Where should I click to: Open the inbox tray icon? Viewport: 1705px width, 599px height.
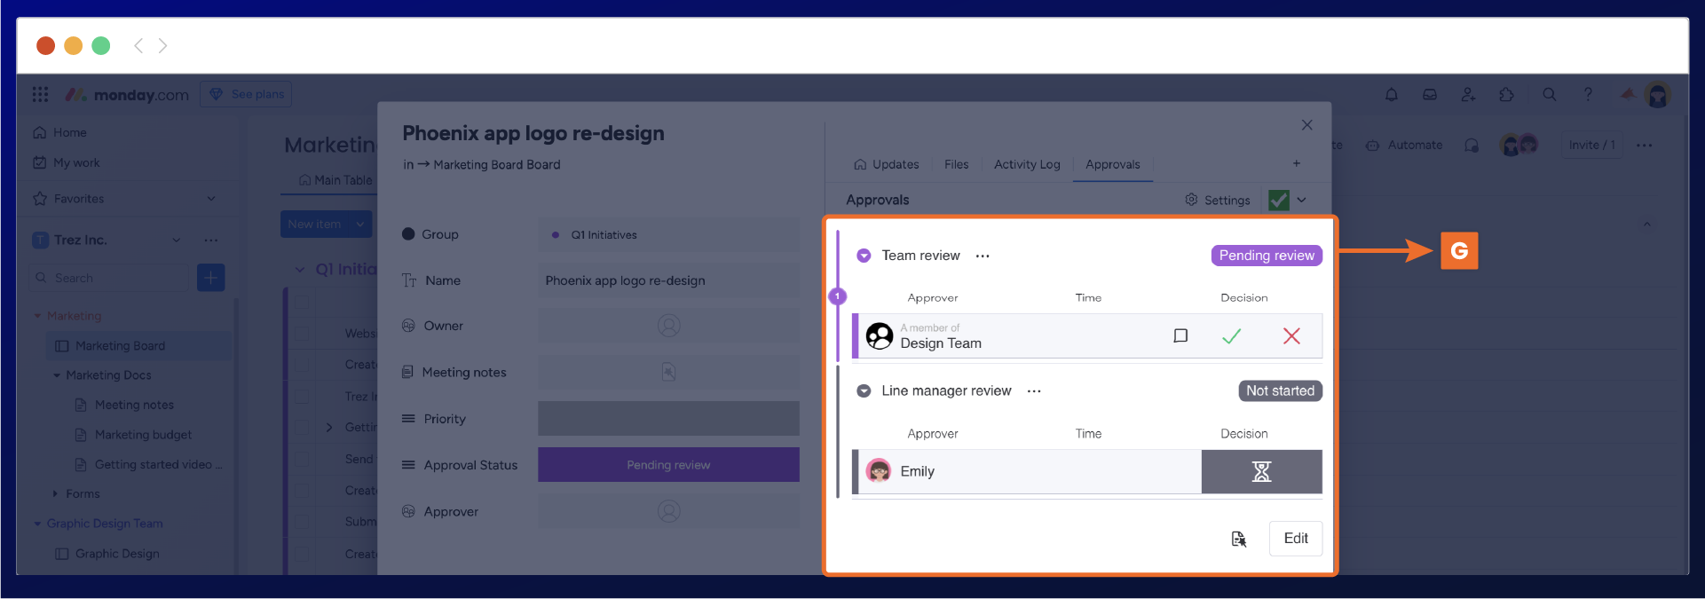pyautogui.click(x=1429, y=94)
